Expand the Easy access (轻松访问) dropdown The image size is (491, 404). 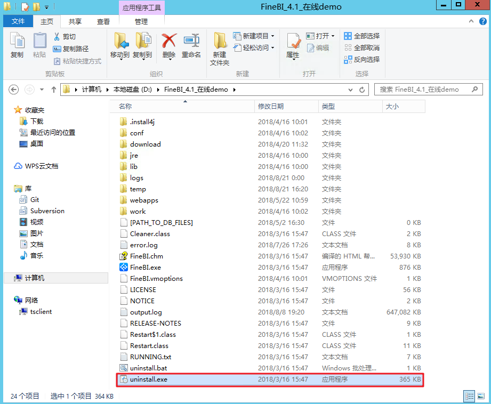click(273, 47)
